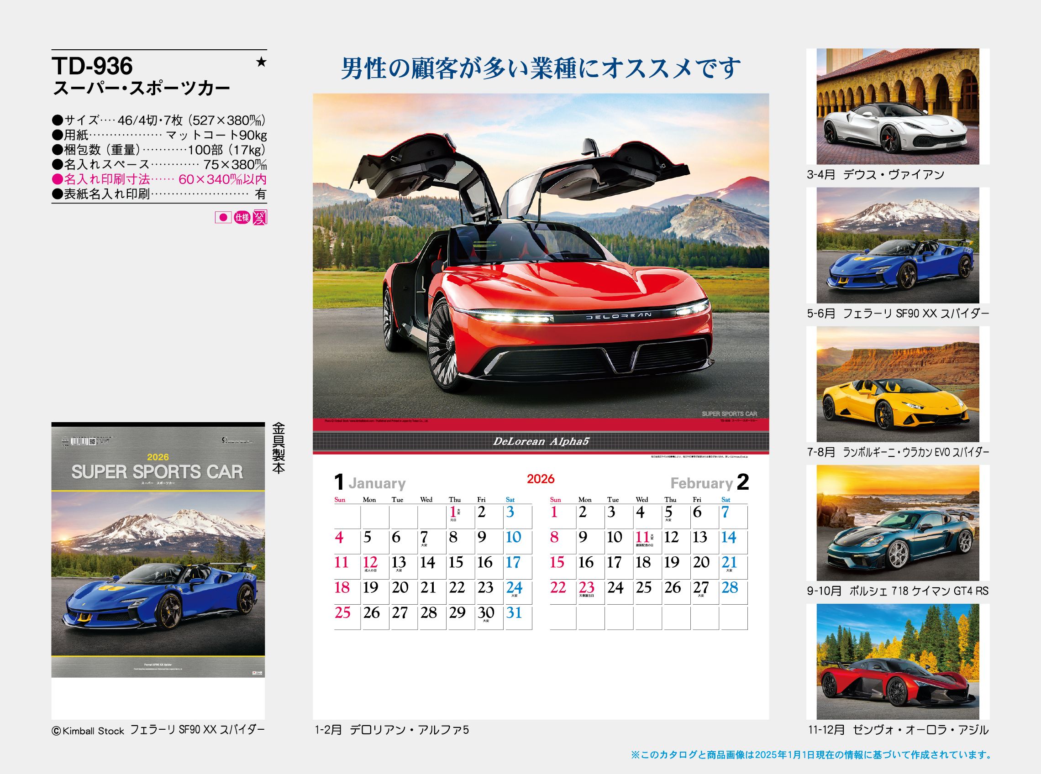
Task: Open the yellow Lamborghini Huracan EVO thumbnail
Action: pyautogui.click(x=898, y=384)
